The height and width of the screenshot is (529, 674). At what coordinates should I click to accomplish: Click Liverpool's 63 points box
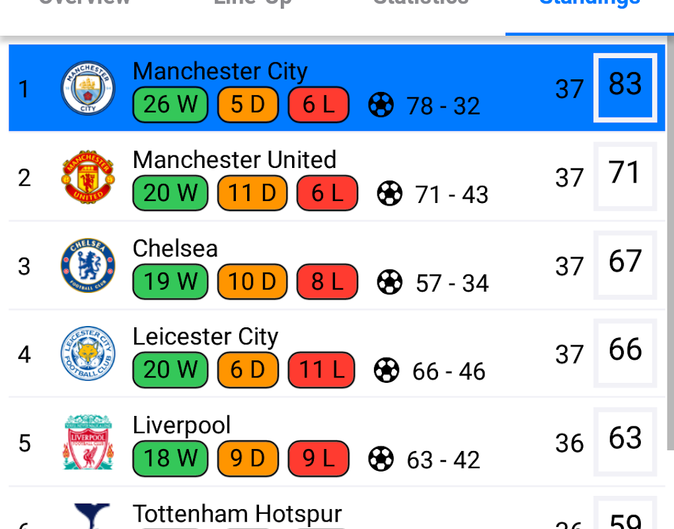tap(625, 441)
